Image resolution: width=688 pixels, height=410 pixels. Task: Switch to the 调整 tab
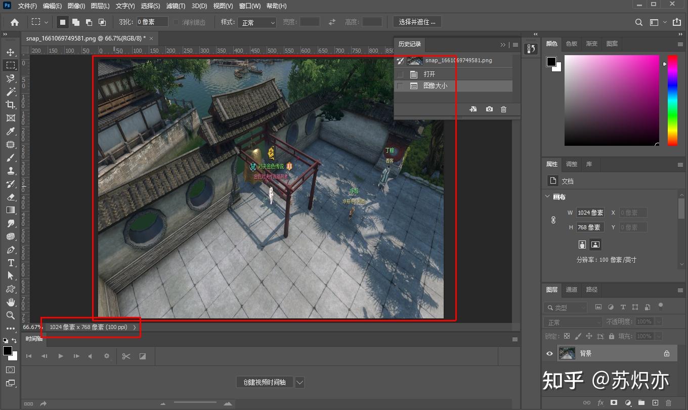(x=572, y=164)
